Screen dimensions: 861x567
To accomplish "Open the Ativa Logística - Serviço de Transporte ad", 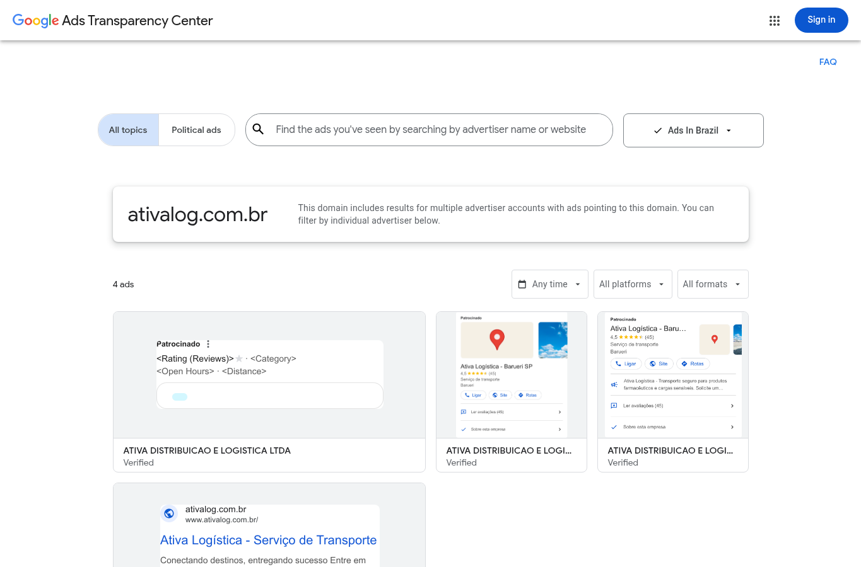I will [x=269, y=525].
